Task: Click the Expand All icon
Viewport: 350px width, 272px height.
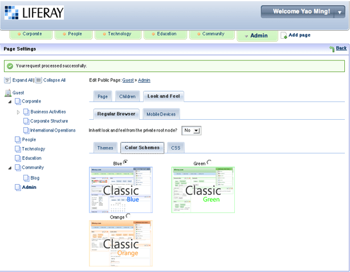Action: 7,80
